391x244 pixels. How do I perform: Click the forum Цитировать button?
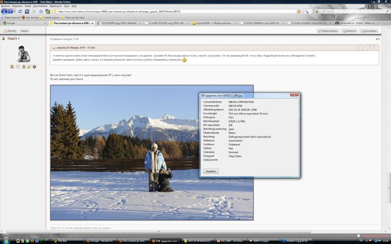coord(369,31)
